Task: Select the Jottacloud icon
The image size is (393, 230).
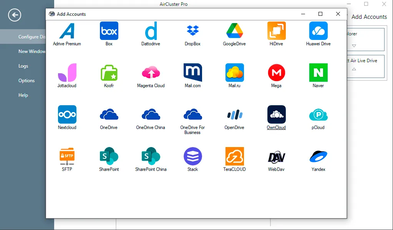Action: [x=67, y=73]
